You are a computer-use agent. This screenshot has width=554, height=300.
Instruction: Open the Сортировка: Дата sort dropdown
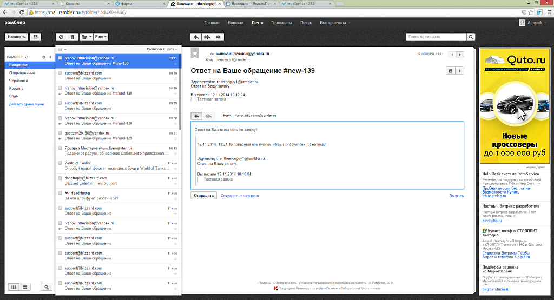(x=164, y=49)
